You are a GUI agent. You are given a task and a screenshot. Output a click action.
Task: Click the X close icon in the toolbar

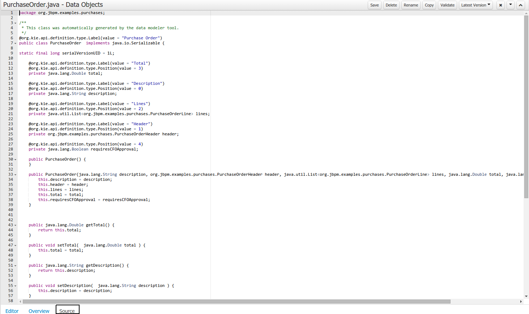tap(500, 5)
